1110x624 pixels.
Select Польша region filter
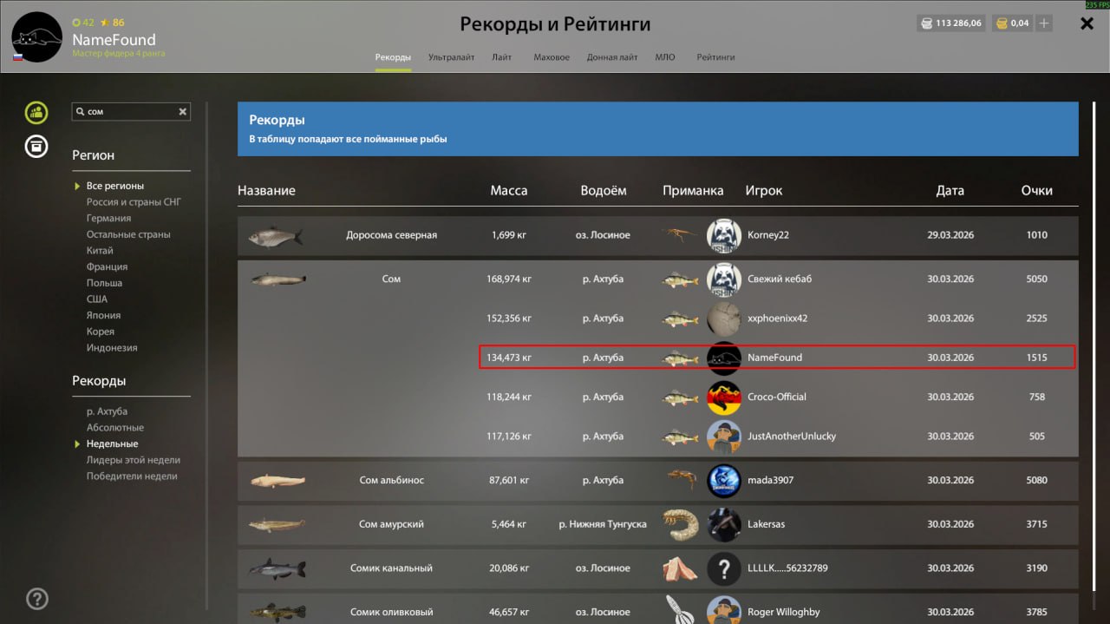pos(104,283)
